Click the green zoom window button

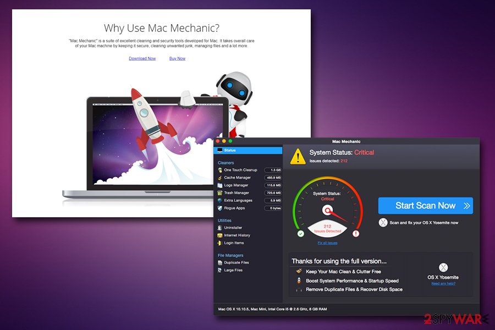(230, 141)
